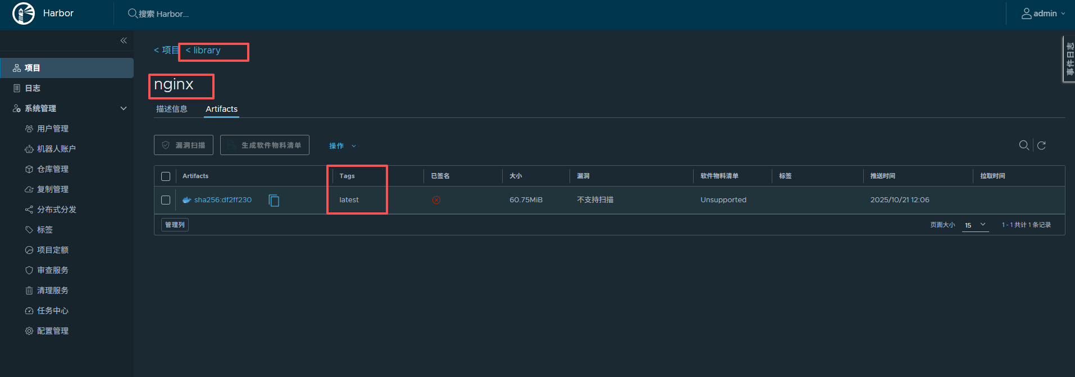Screen dimensions: 1075x377
Task: Click the 拉取时间 column header
Action: [993, 176]
